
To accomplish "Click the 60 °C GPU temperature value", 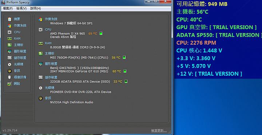I will point(117,71).
